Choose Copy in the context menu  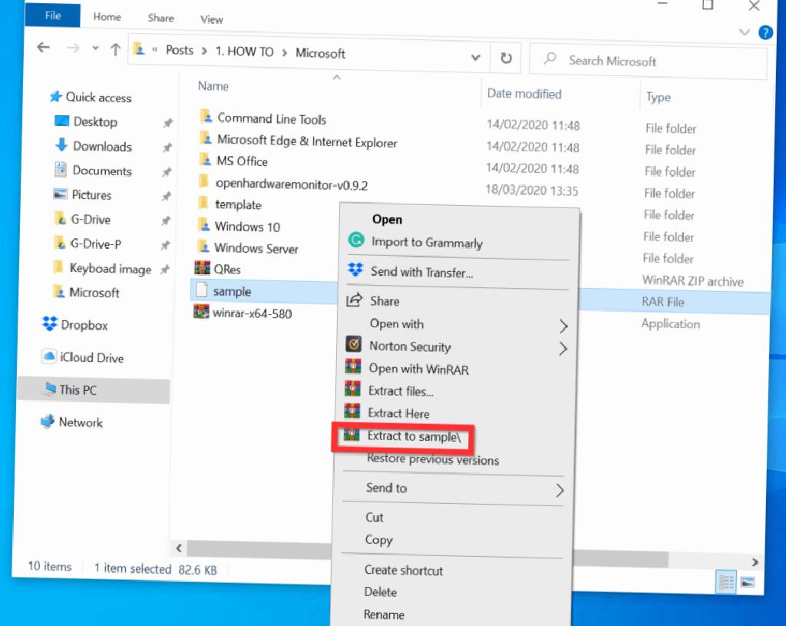pyautogui.click(x=378, y=540)
